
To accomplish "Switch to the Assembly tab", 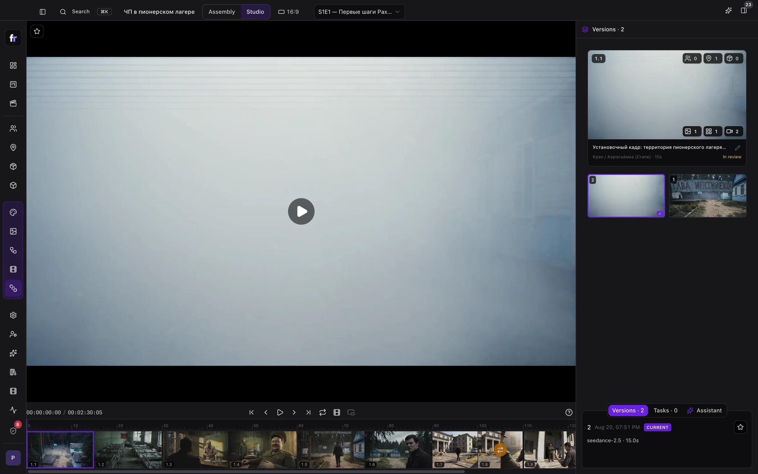I will [222, 12].
